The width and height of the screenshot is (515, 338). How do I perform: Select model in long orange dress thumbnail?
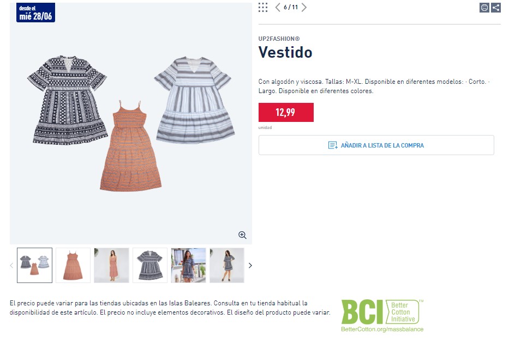[111, 265]
